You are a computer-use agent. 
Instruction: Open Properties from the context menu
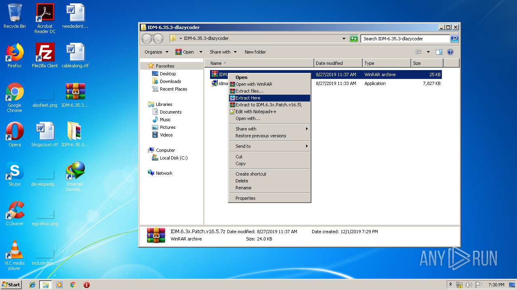269,198
